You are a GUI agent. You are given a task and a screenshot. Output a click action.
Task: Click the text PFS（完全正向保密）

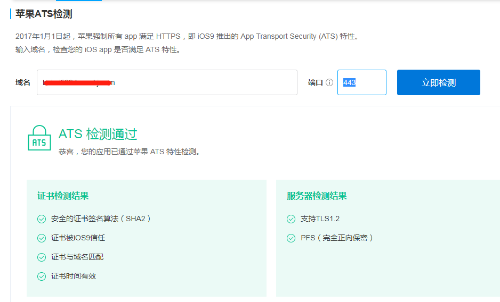coord(337,238)
